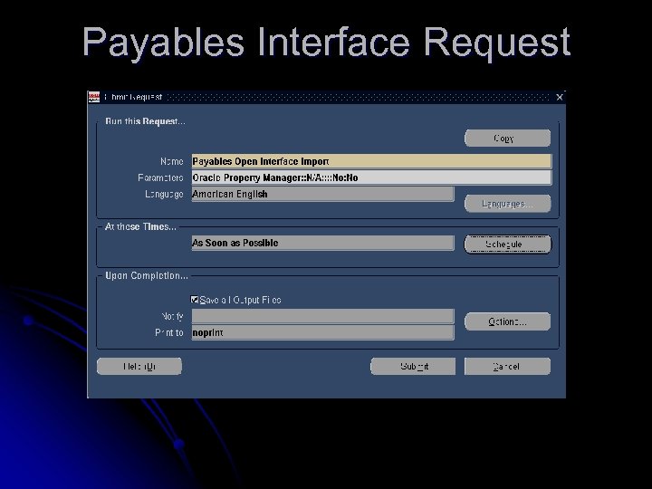The width and height of the screenshot is (652, 489).
Task: Click the empty Notify field
Action: tap(322, 316)
